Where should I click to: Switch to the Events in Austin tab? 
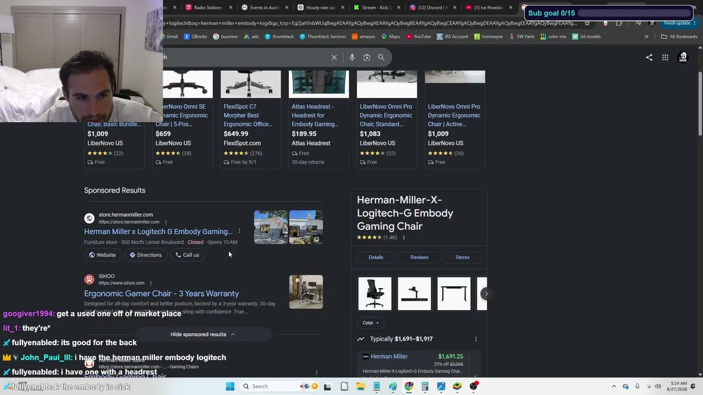coord(265,8)
